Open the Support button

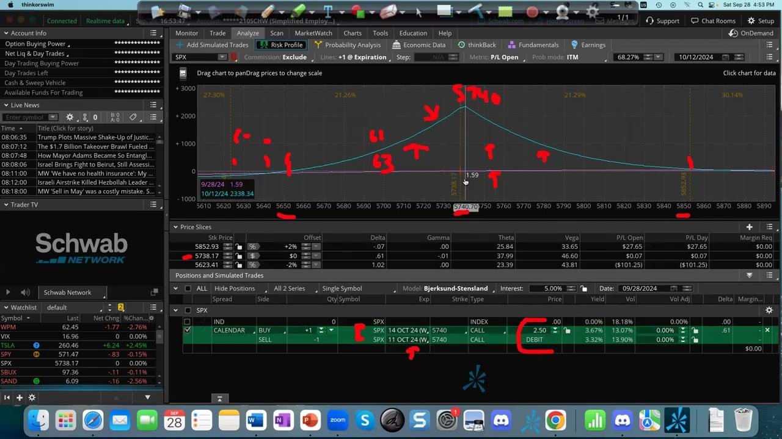pyautogui.click(x=662, y=21)
